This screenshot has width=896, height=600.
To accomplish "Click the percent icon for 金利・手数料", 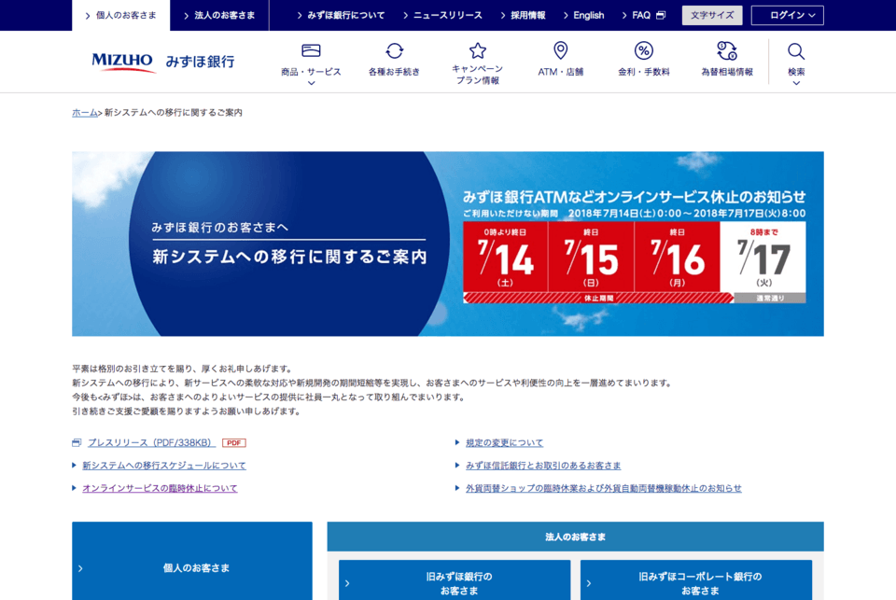I will tap(643, 50).
